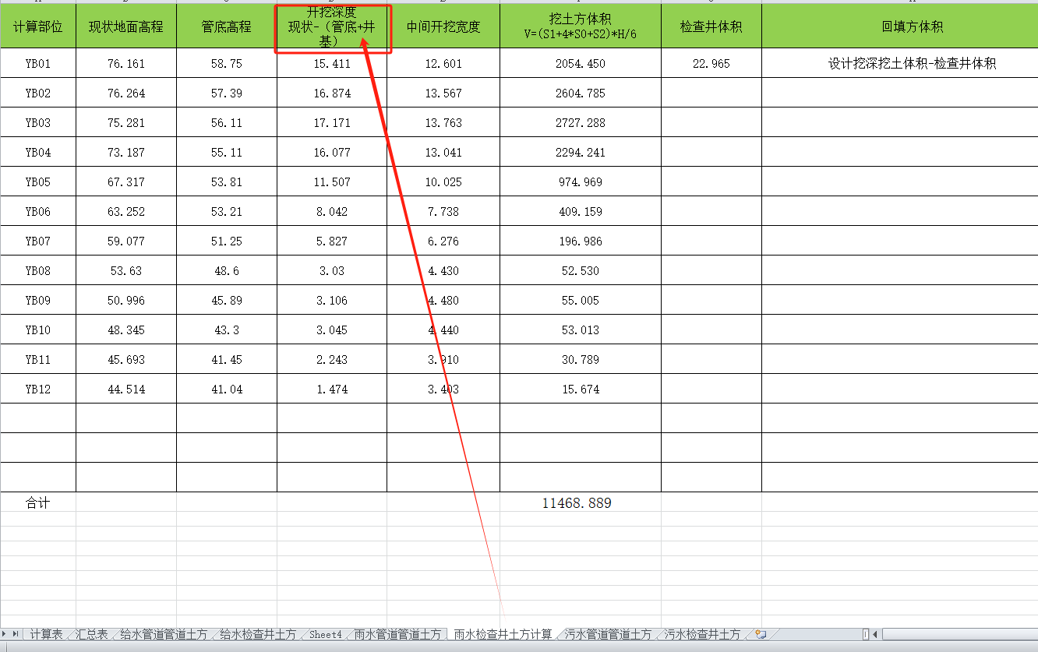The image size is (1038, 652).
Task: Select volume value 2294.241
Action: pyautogui.click(x=581, y=152)
